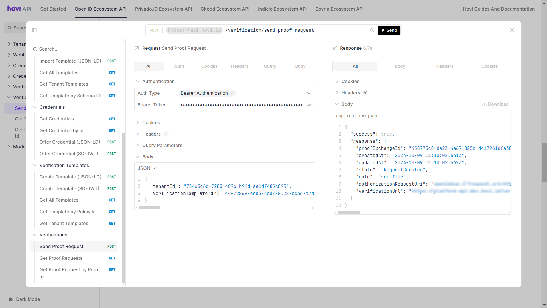Open the JSON body format dropdown
Viewport: 547px width, 308px height.
[x=147, y=168]
